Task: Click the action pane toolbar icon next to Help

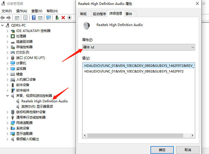Action: 40,18
